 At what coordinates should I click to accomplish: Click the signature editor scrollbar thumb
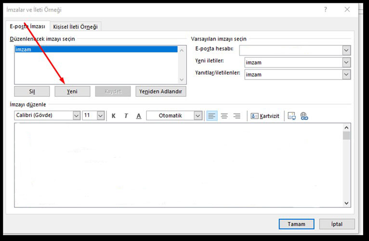[346, 136]
